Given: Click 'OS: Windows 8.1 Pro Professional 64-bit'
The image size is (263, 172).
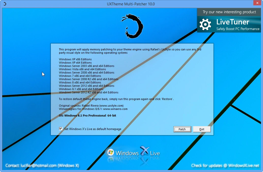Looking at the screenshot, I should coord(87,116).
